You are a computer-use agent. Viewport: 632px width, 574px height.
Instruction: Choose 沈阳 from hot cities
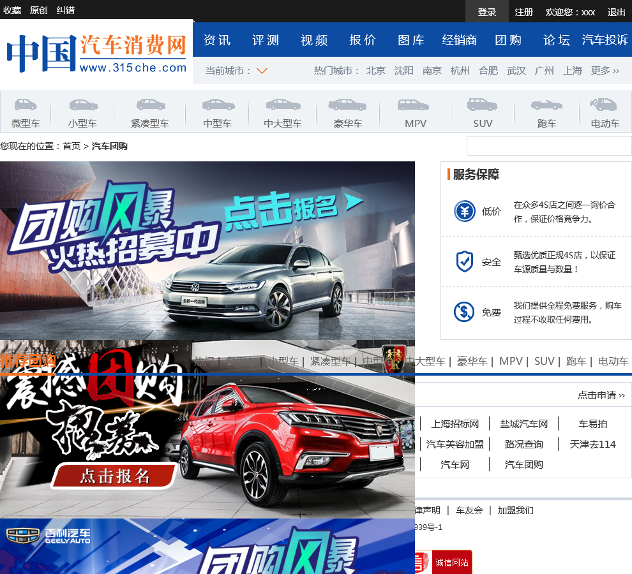tap(404, 71)
